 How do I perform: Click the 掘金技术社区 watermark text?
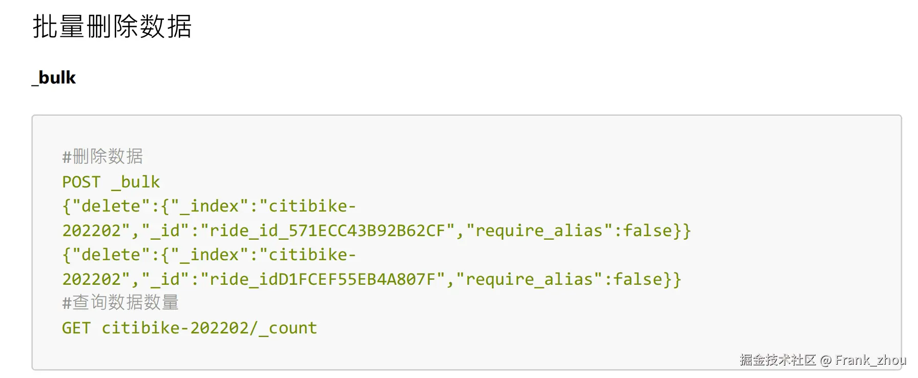click(x=778, y=360)
